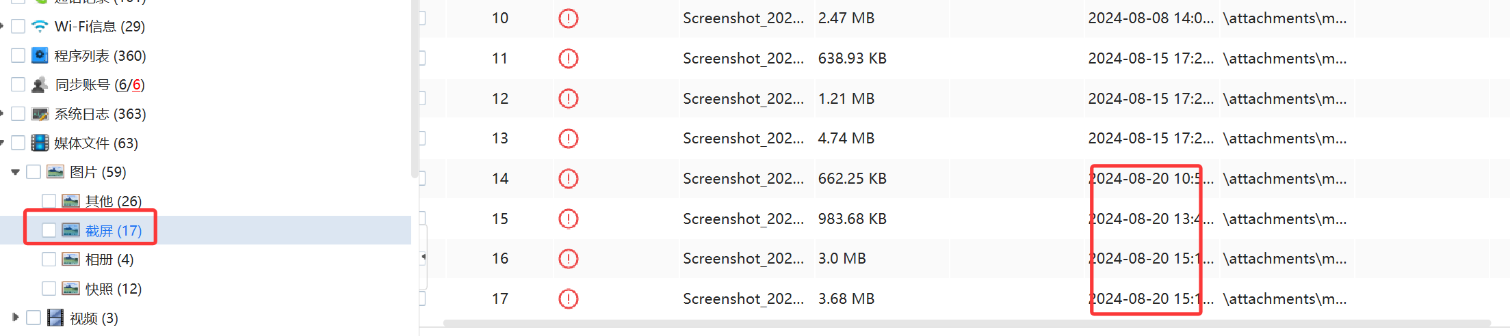Screen dimensions: 1510x336
Task: Select the 快照 (12) category
Action: [x=114, y=289]
